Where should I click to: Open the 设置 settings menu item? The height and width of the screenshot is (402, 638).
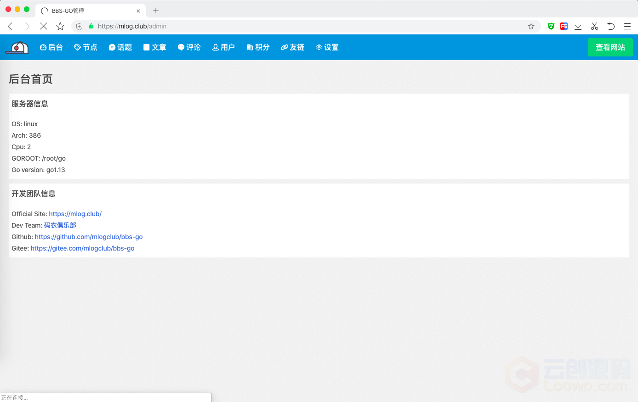pos(327,47)
